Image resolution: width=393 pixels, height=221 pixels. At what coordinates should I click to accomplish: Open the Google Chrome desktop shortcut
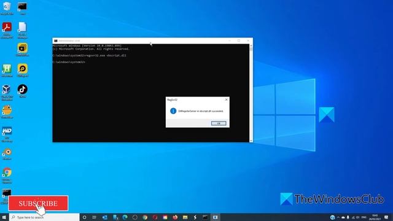point(7,176)
